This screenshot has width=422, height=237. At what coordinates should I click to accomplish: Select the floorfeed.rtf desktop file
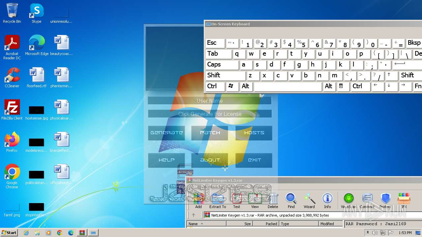tap(37, 78)
